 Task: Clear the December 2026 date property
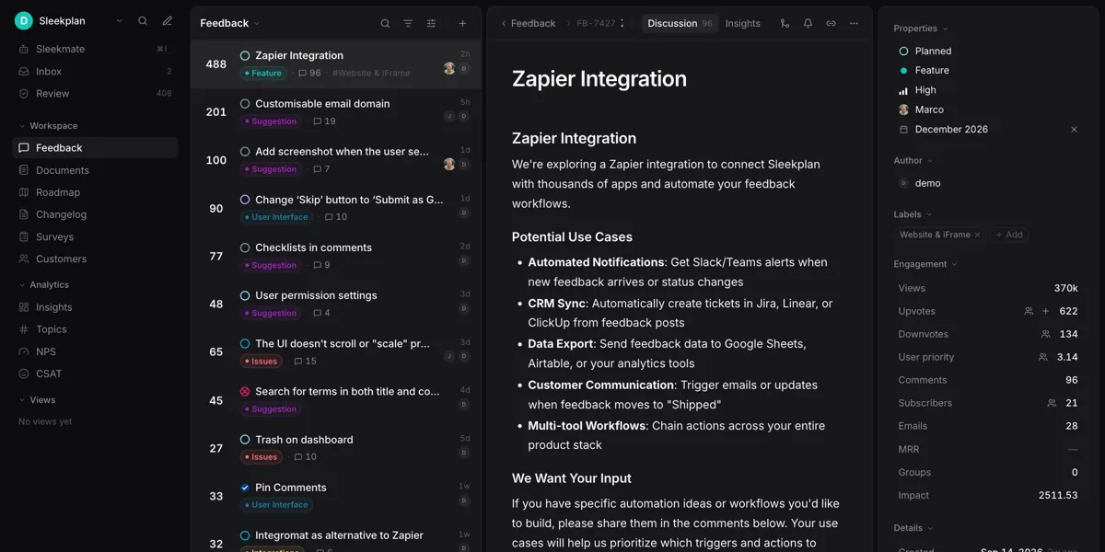(x=1074, y=130)
